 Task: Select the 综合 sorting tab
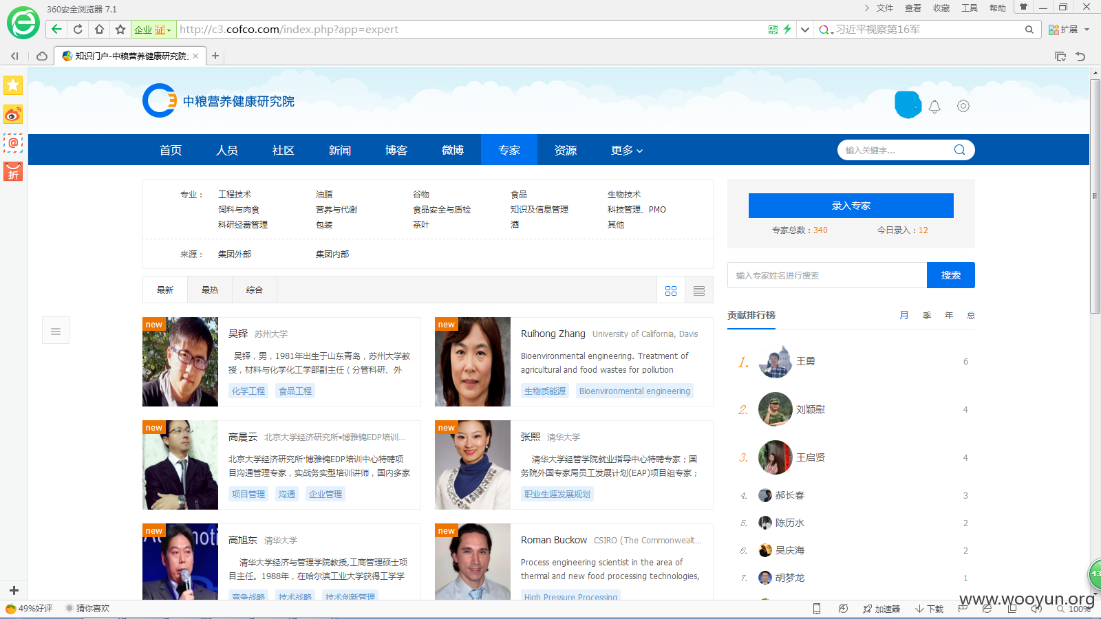pyautogui.click(x=255, y=290)
